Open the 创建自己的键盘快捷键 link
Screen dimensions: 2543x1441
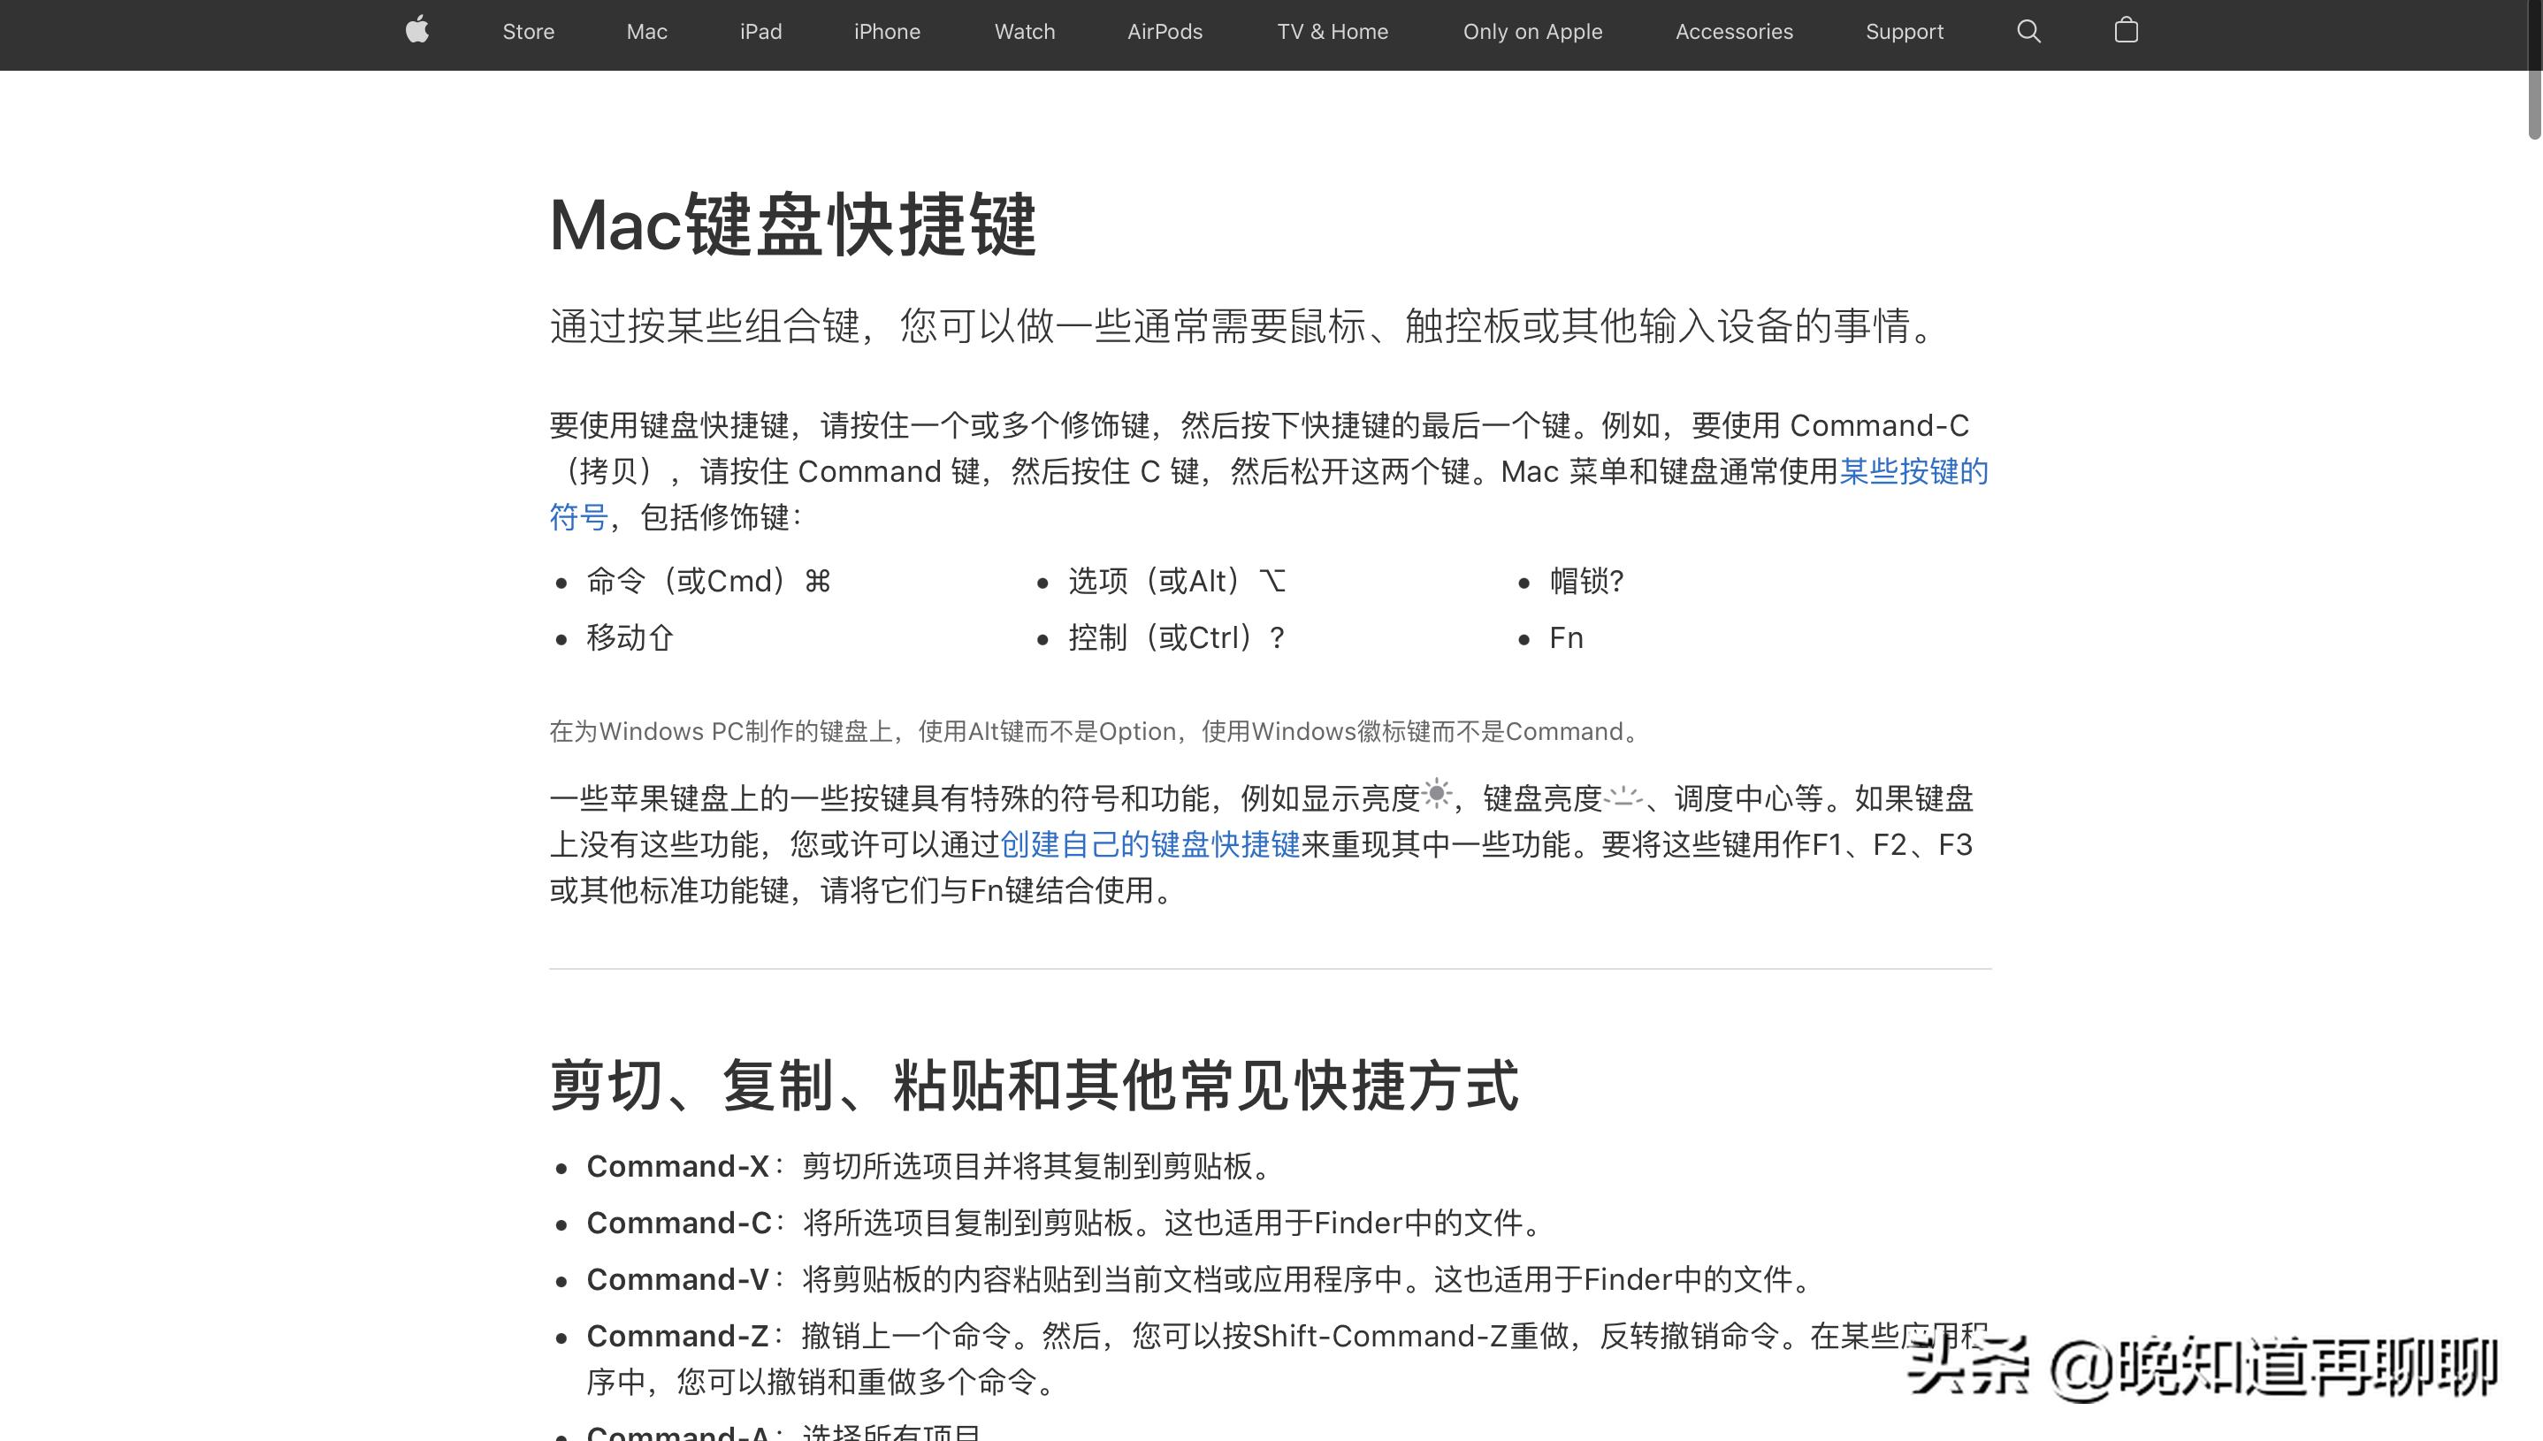pyautogui.click(x=1151, y=844)
